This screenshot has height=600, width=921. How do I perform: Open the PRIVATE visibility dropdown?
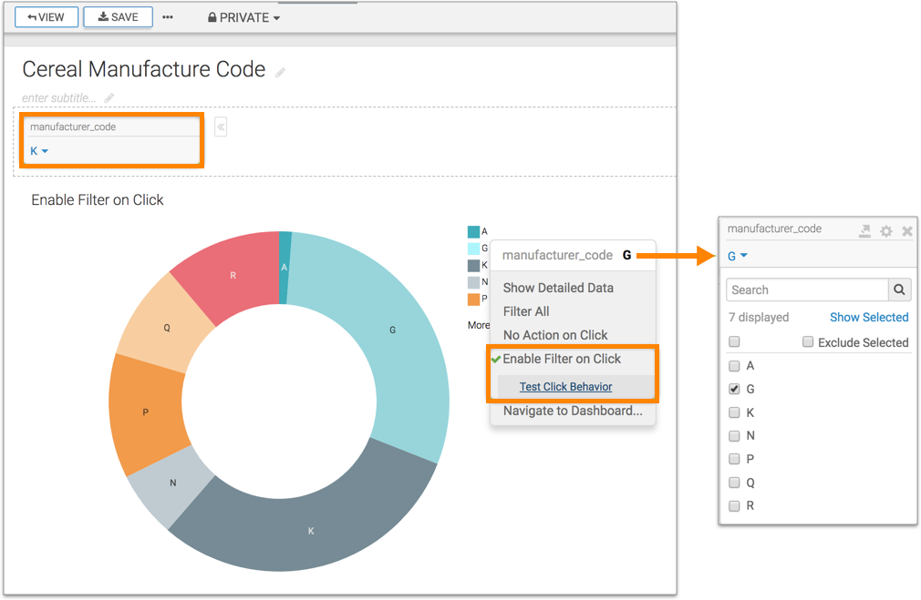click(243, 17)
